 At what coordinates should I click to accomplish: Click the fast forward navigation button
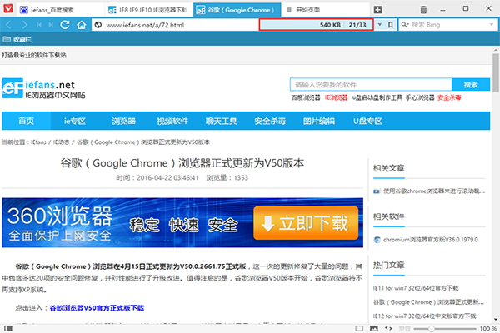coord(51,25)
